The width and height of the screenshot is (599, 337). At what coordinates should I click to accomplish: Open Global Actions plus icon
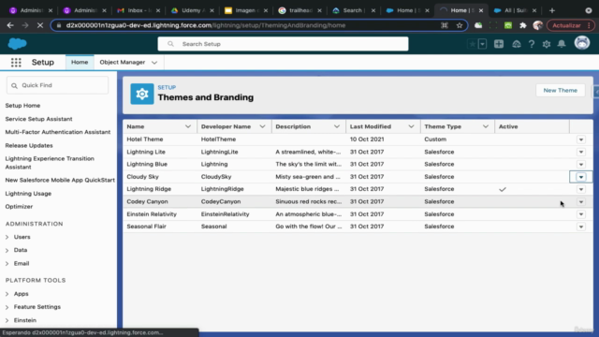click(x=499, y=44)
